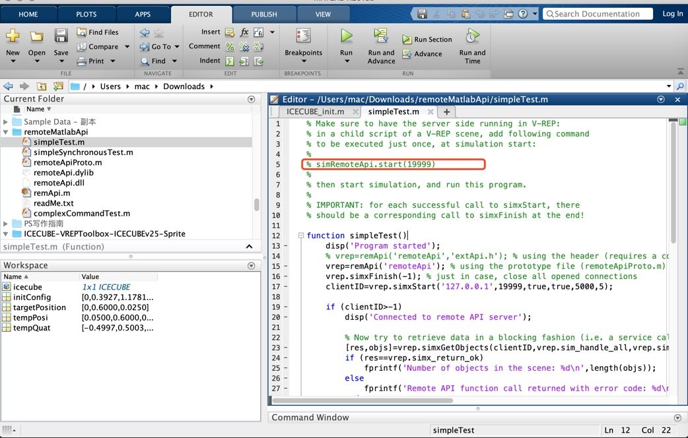Switch to the PUBLISH tab
The height and width of the screenshot is (438, 688).
coord(263,13)
